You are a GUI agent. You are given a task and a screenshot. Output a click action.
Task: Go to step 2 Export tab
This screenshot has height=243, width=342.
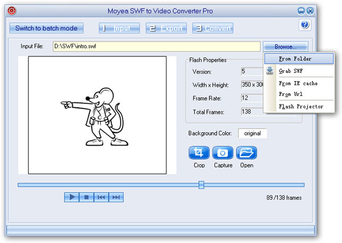[x=166, y=28]
